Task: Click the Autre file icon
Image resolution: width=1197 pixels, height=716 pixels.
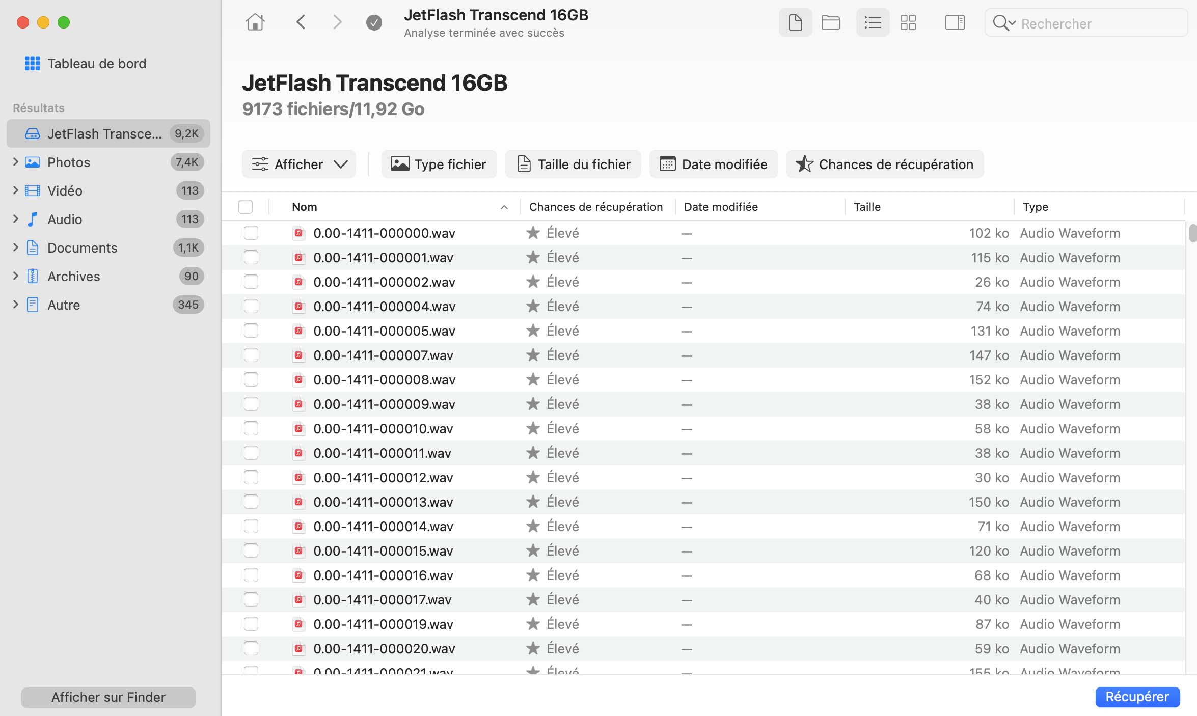Action: pyautogui.click(x=32, y=305)
